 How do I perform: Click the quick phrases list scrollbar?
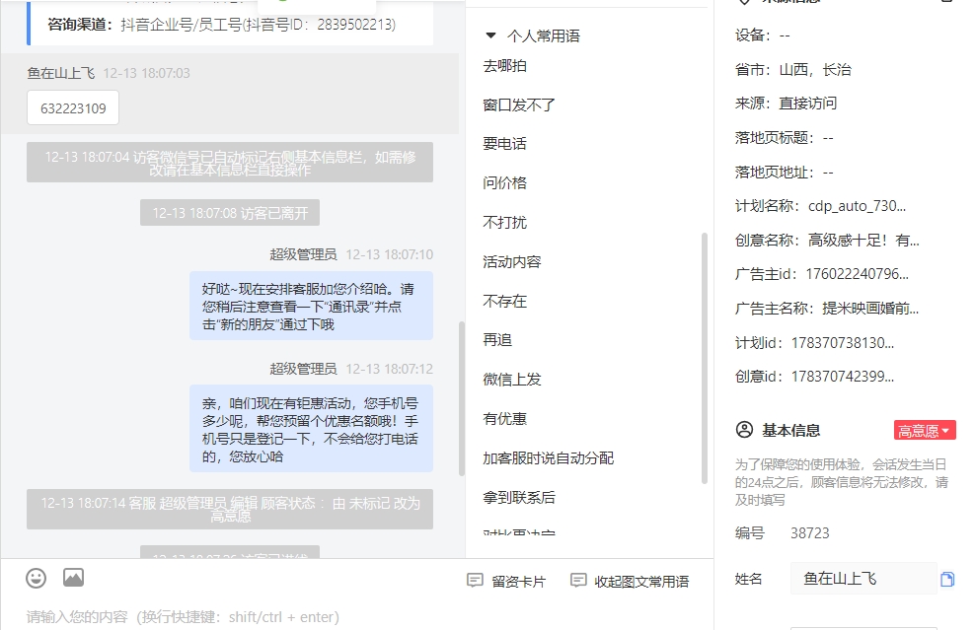pos(705,357)
